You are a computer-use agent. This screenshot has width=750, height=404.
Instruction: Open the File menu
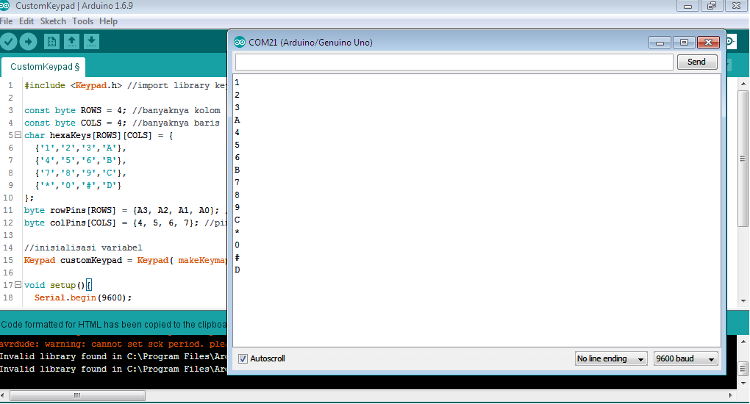point(6,21)
